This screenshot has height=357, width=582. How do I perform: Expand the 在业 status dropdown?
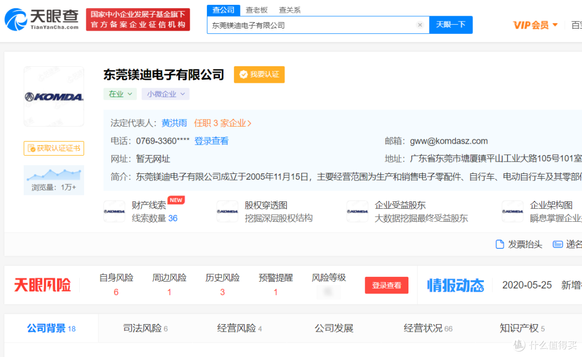pyautogui.click(x=120, y=94)
